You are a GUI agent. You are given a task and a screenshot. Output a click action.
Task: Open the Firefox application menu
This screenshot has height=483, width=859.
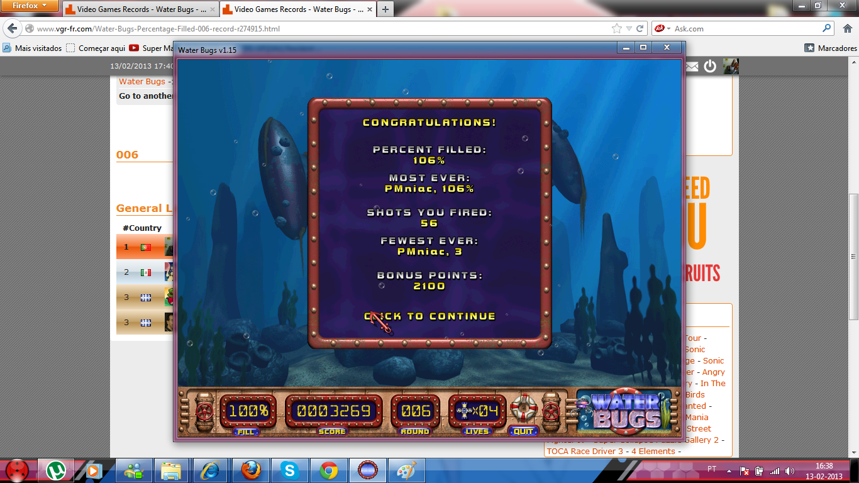click(30, 6)
